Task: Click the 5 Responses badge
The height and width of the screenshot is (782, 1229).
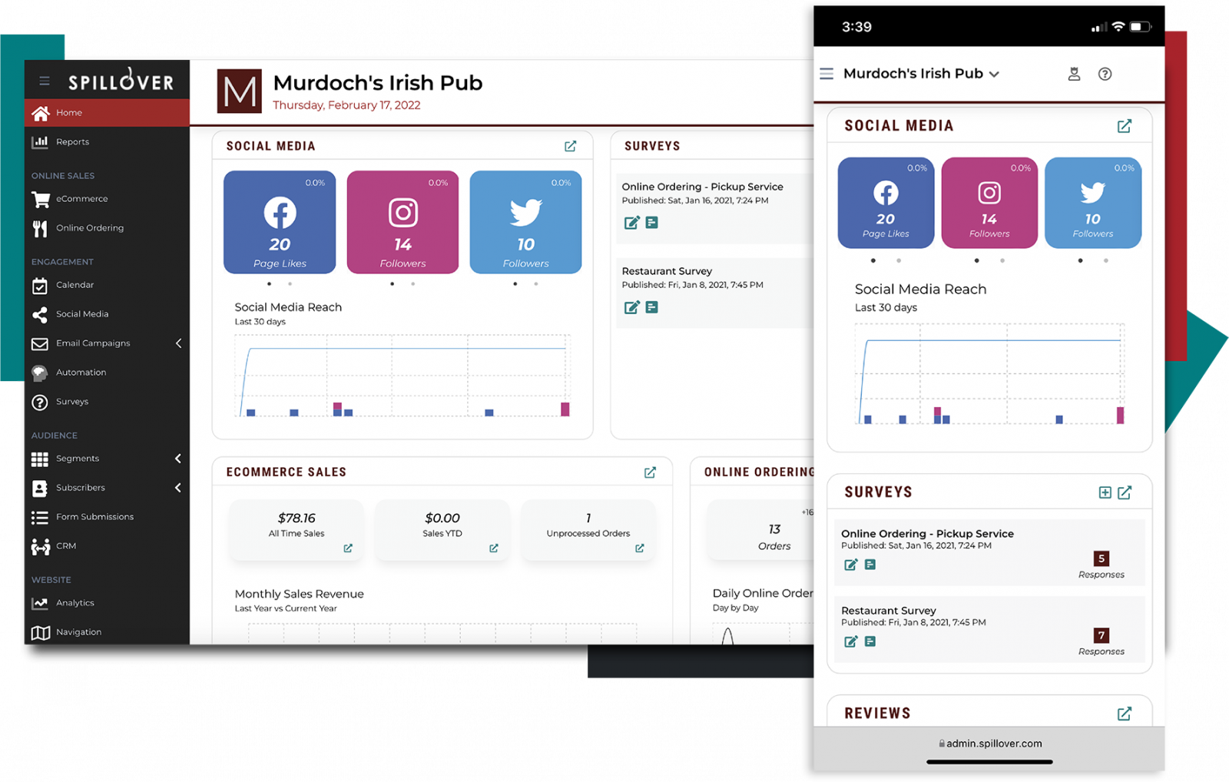Action: point(1101,558)
